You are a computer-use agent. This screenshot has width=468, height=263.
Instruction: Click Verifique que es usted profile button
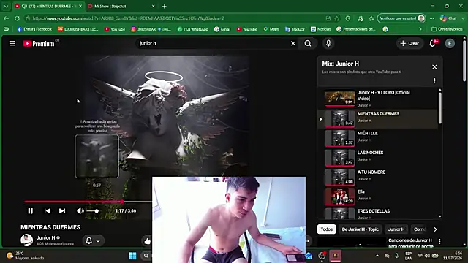401,18
